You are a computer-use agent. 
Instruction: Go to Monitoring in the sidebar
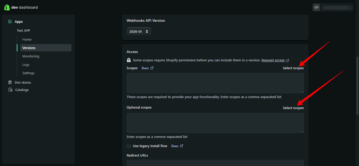click(31, 56)
